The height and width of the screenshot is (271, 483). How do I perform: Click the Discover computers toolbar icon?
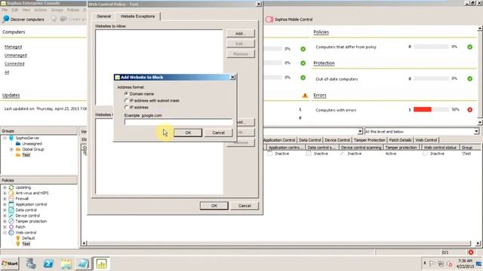[x=6, y=19]
